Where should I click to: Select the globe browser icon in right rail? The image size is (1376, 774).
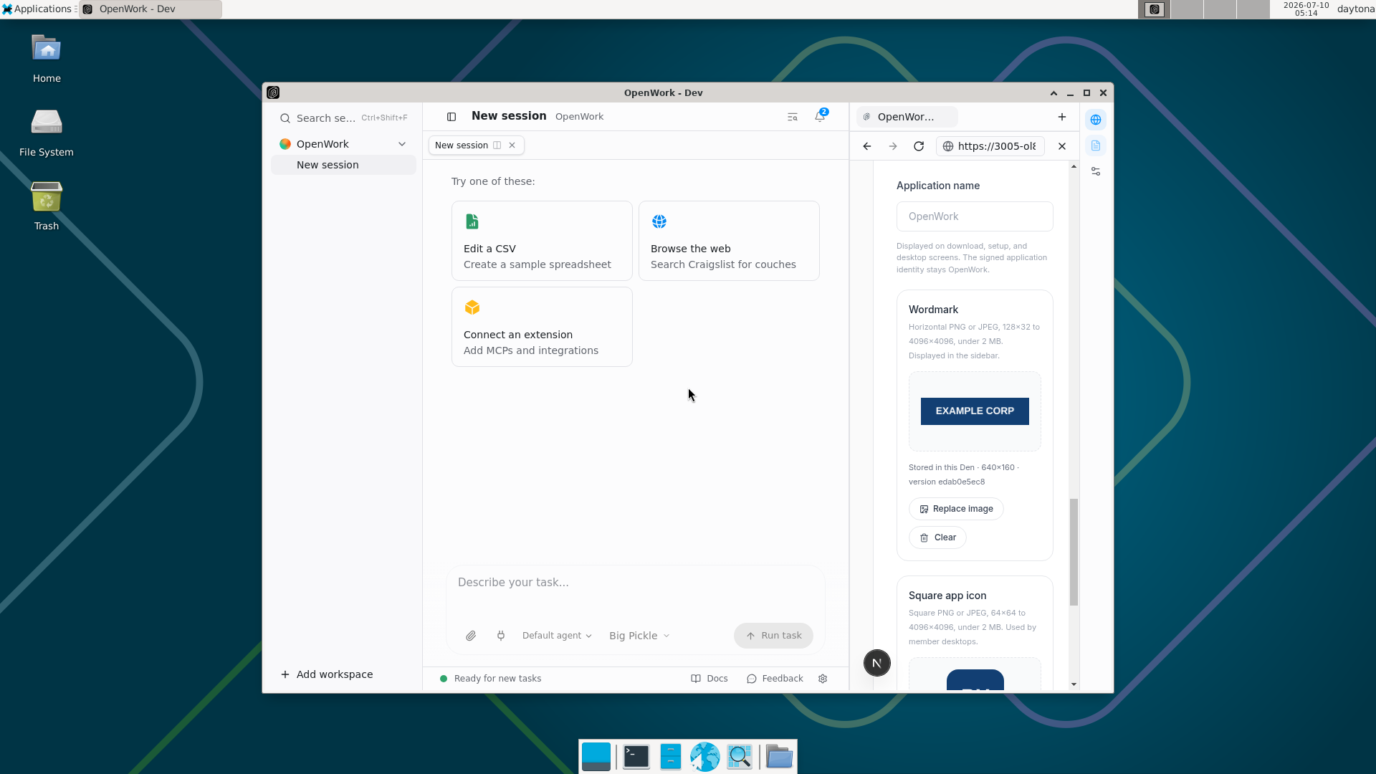(x=1096, y=120)
